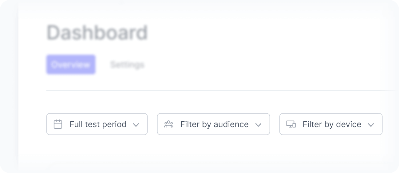This screenshot has height=173, width=399.
Task: Expand the chevron beside Filter by audience
Action: tap(258, 125)
